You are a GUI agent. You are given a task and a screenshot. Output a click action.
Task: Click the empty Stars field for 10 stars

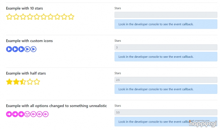(166, 15)
